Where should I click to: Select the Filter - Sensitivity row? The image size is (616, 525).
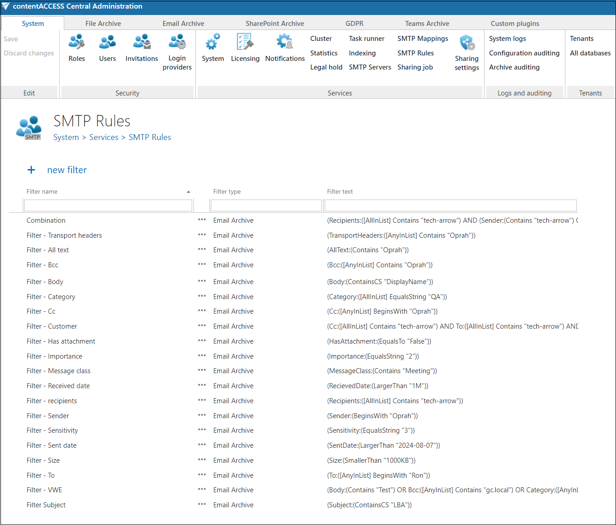pos(52,430)
